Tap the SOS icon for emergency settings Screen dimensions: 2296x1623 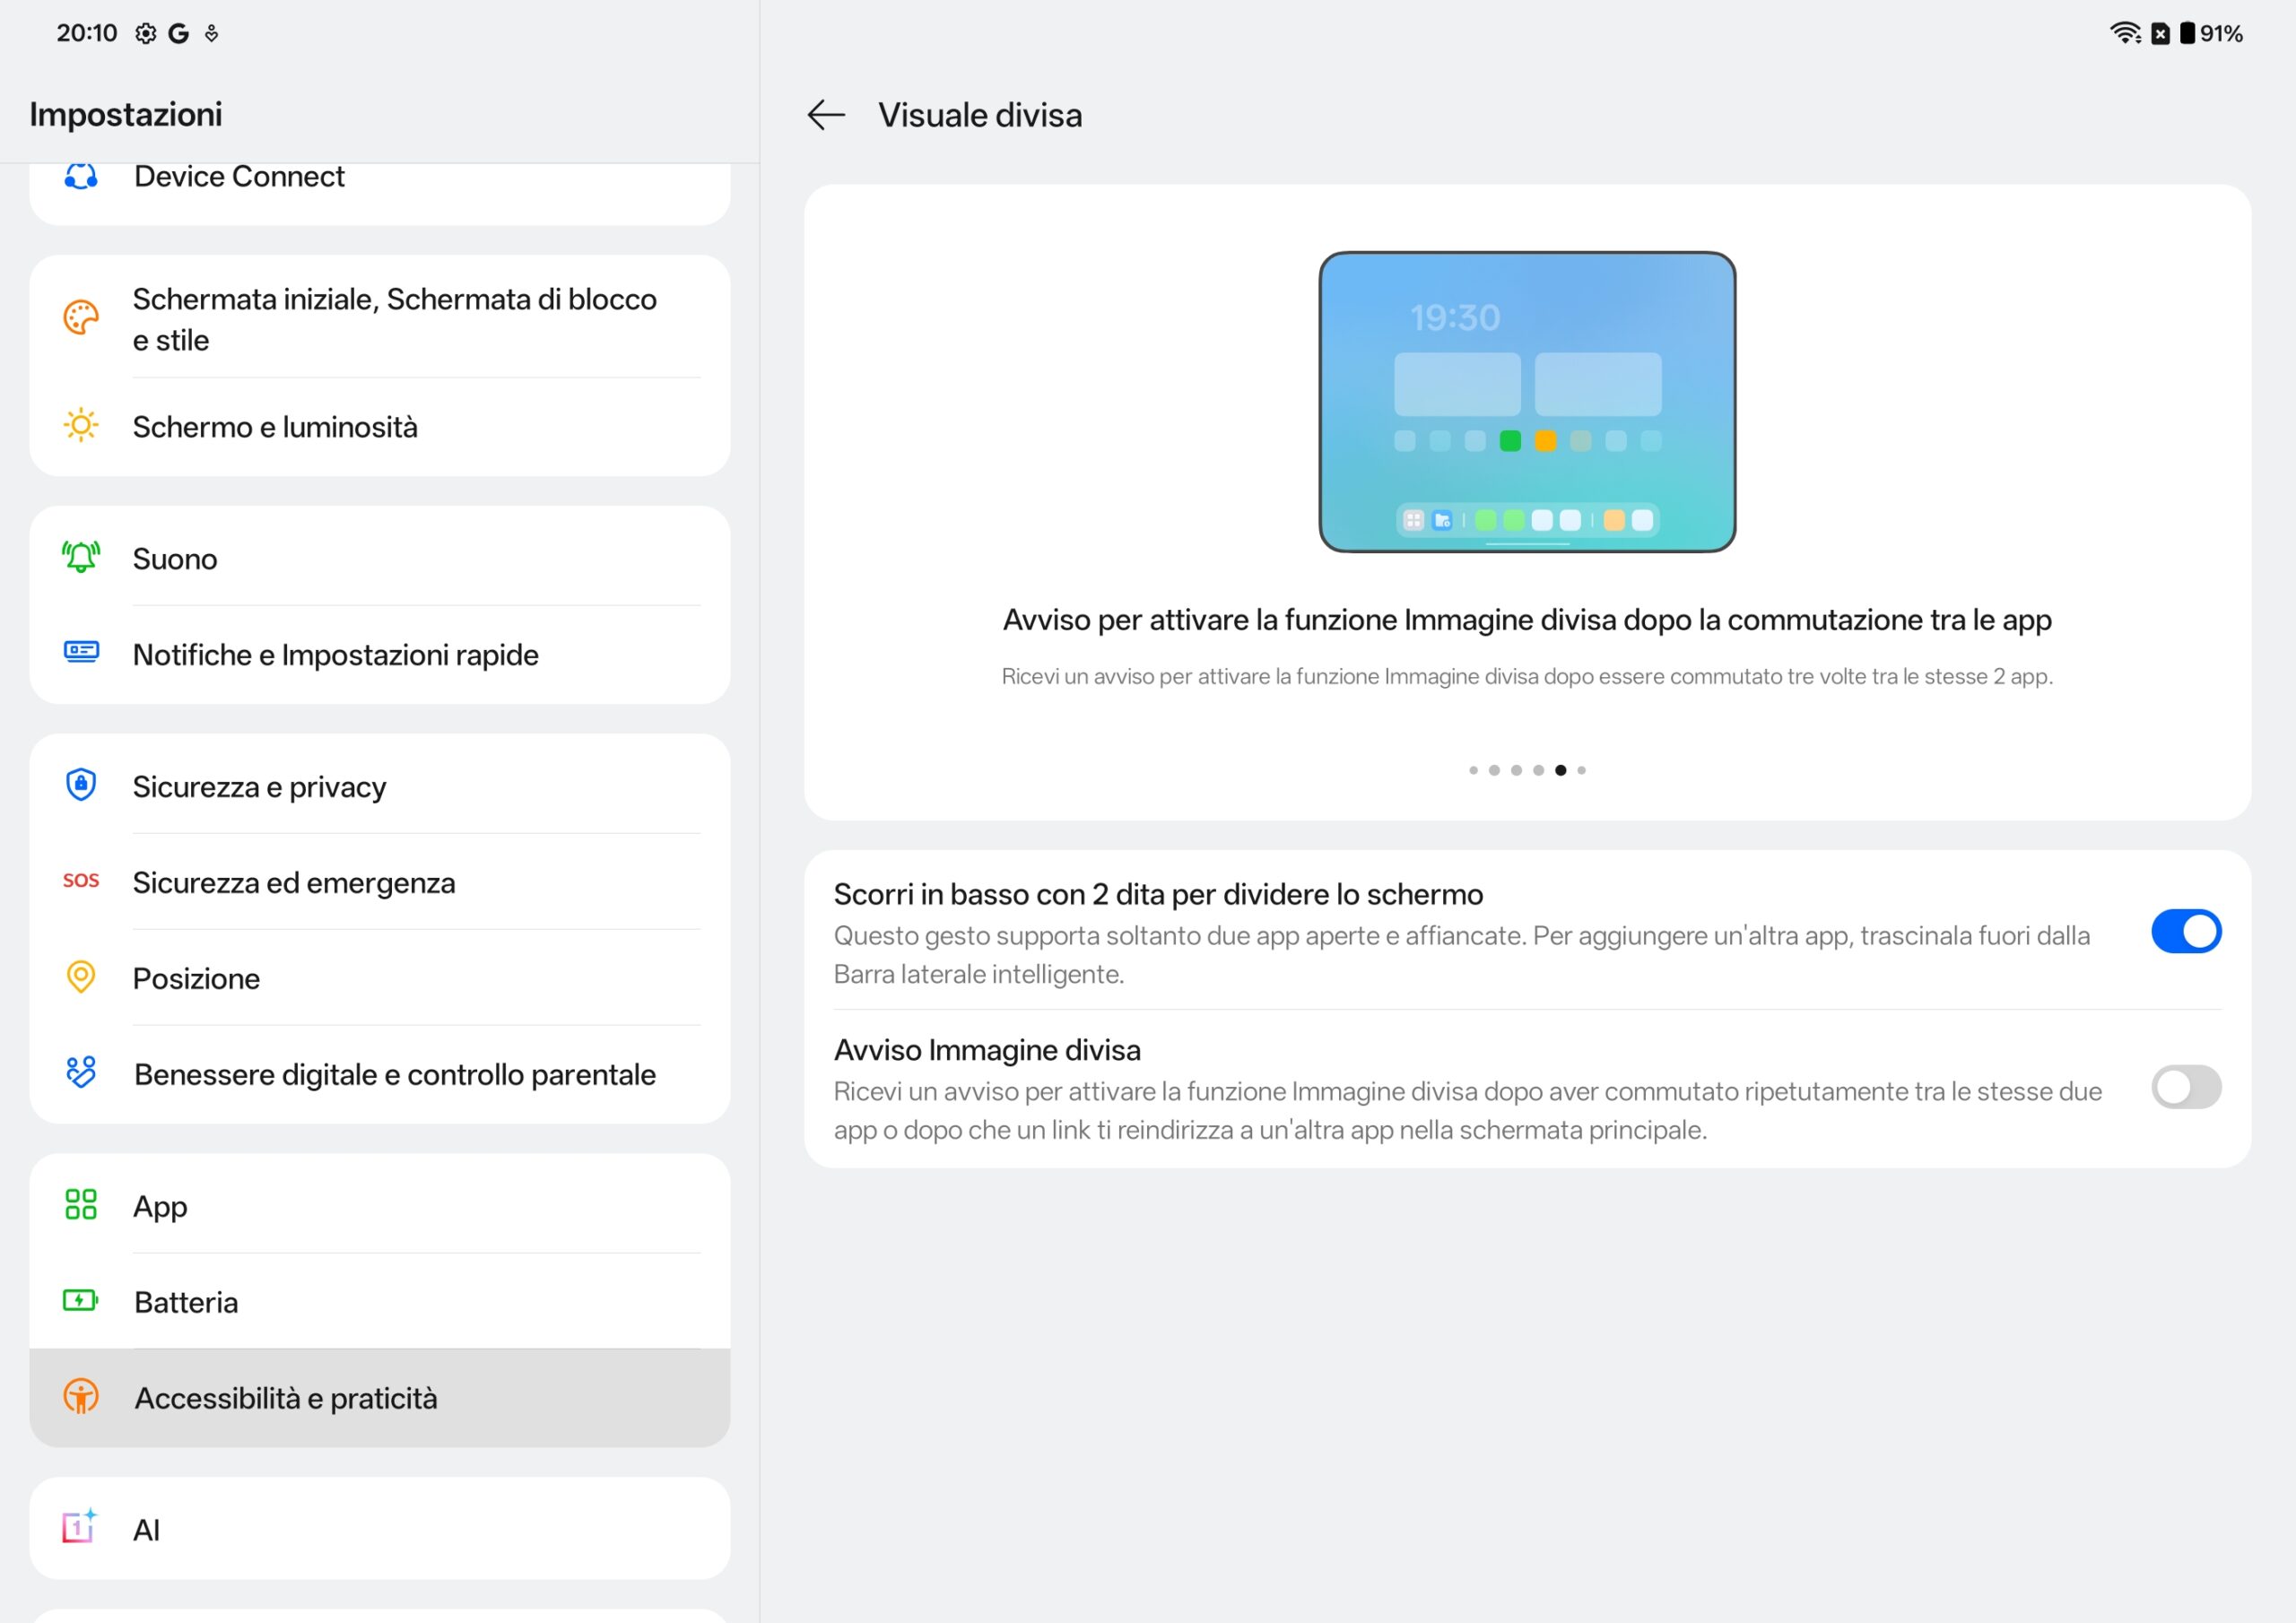(x=81, y=881)
